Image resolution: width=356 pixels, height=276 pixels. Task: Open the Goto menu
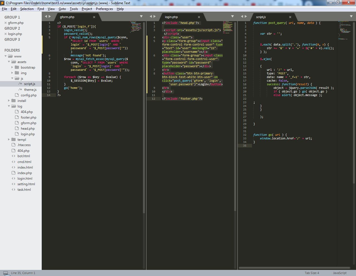tap(62, 9)
